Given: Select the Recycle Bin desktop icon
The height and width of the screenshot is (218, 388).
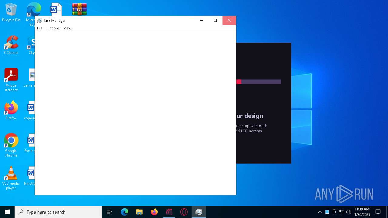Looking at the screenshot, I should click(11, 13).
